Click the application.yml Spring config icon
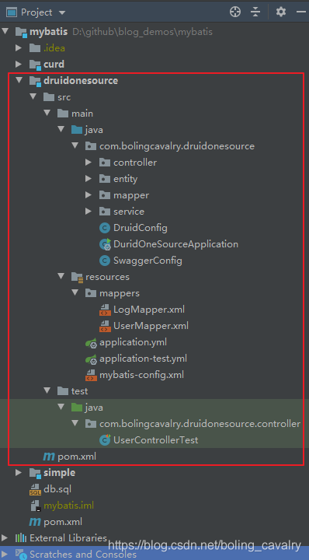Viewport: 309px width, 560px height. [91, 343]
